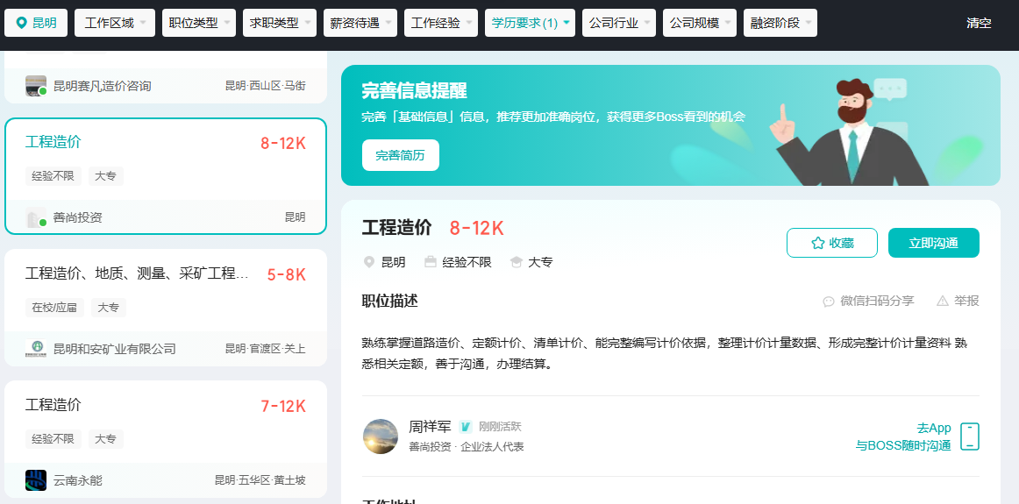Open the 薪资待遇 salary dropdown
Image resolution: width=1019 pixels, height=504 pixels.
(x=360, y=23)
